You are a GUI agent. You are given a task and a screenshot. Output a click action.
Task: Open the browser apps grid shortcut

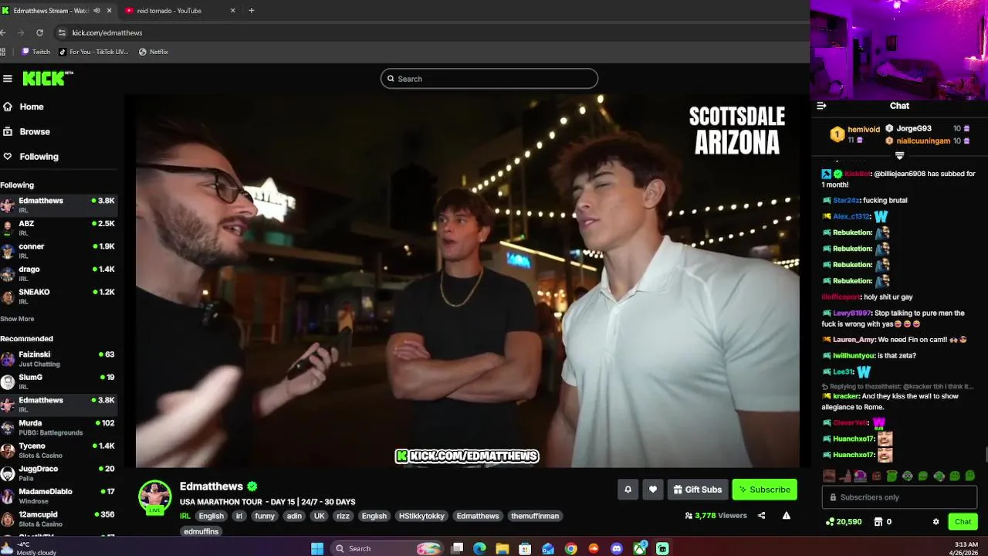coord(3,52)
